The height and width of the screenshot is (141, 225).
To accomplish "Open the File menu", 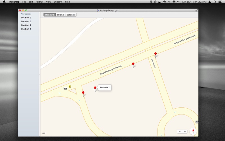I will [24, 2].
